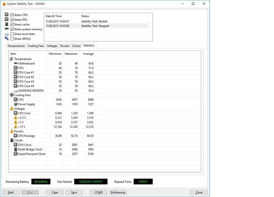Select the Voltages tab
Viewport: 274px width, 197px height.
point(52,46)
